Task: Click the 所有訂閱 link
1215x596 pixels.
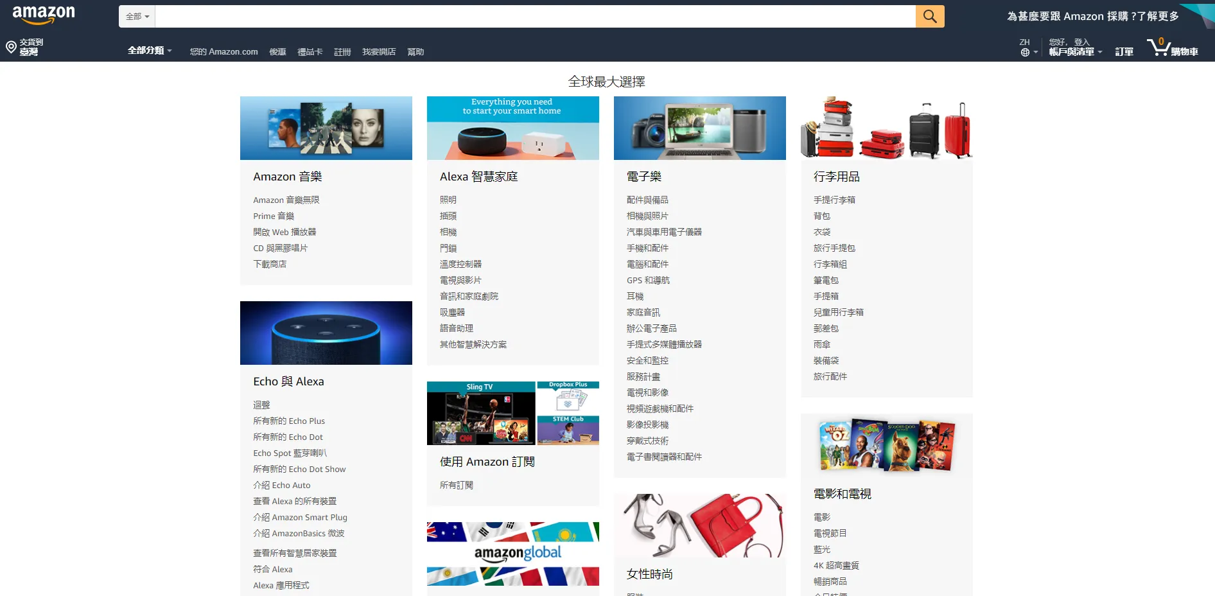Action: point(457,486)
